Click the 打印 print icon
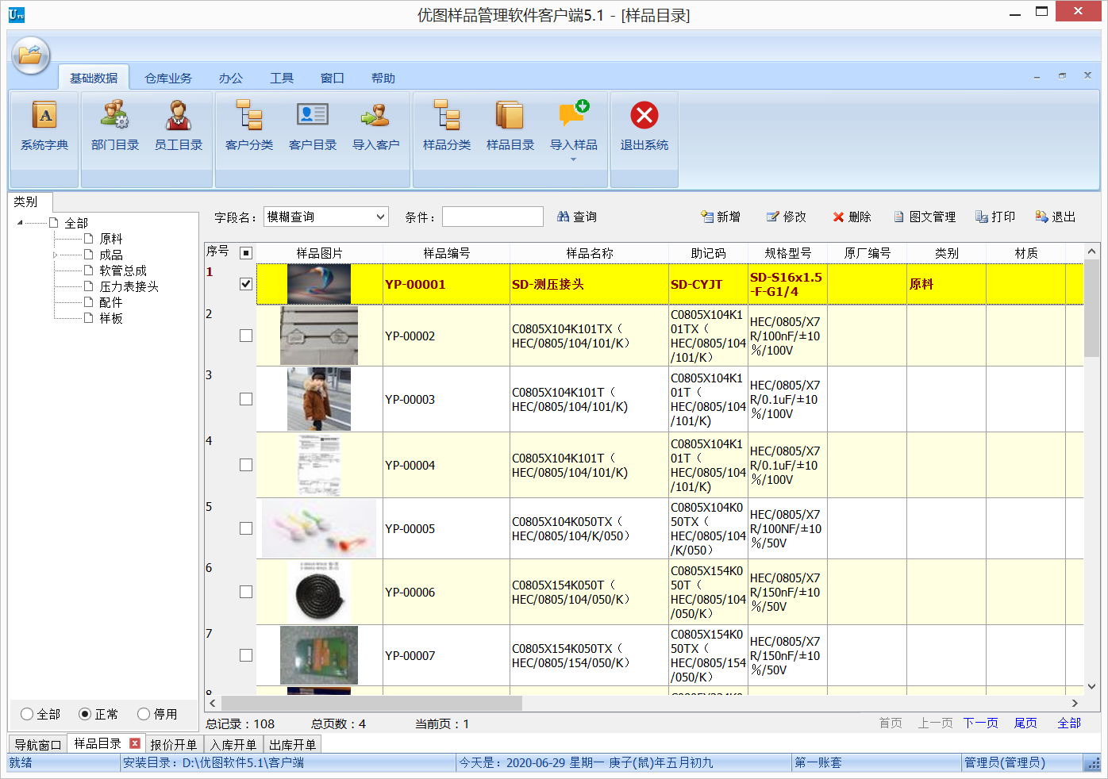 click(x=995, y=216)
